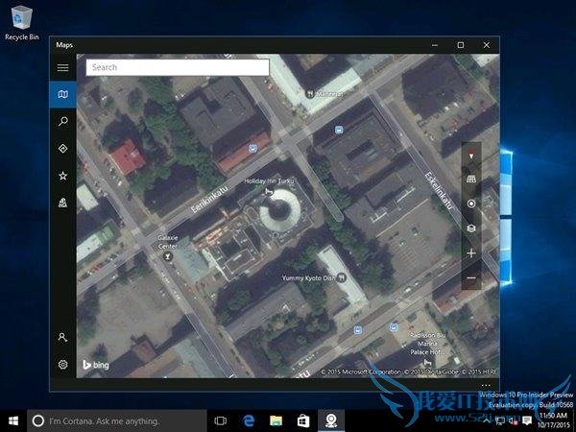Open Directions in the sidebar
The height and width of the screenshot is (432, 576).
[62, 149]
